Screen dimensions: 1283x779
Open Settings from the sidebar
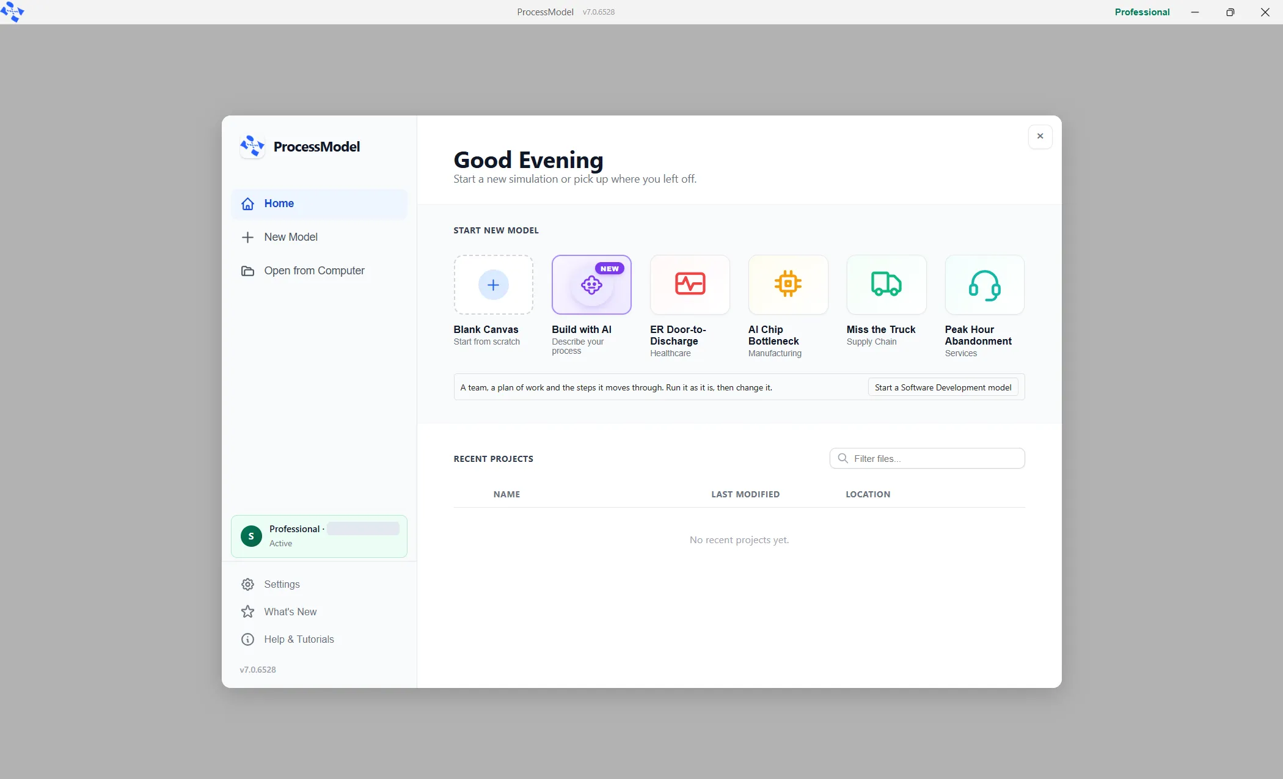319,585
